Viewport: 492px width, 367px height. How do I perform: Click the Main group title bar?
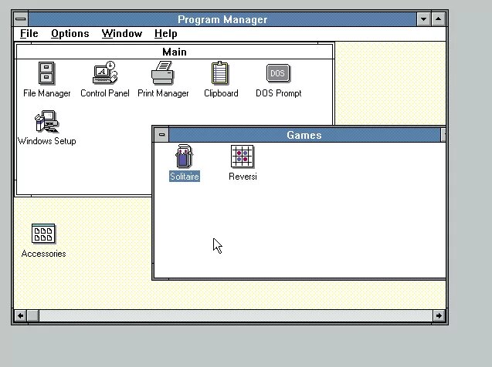[175, 52]
